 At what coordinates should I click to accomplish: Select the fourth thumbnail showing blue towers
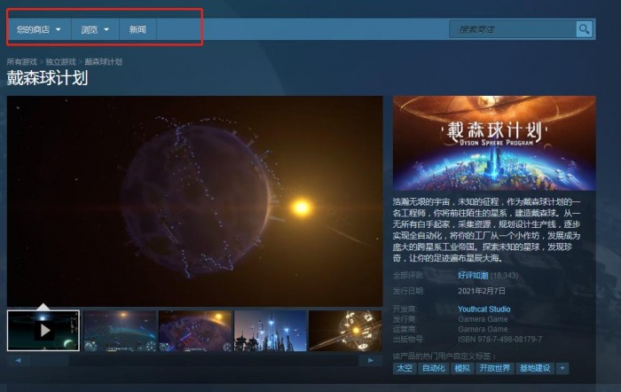tap(271, 331)
